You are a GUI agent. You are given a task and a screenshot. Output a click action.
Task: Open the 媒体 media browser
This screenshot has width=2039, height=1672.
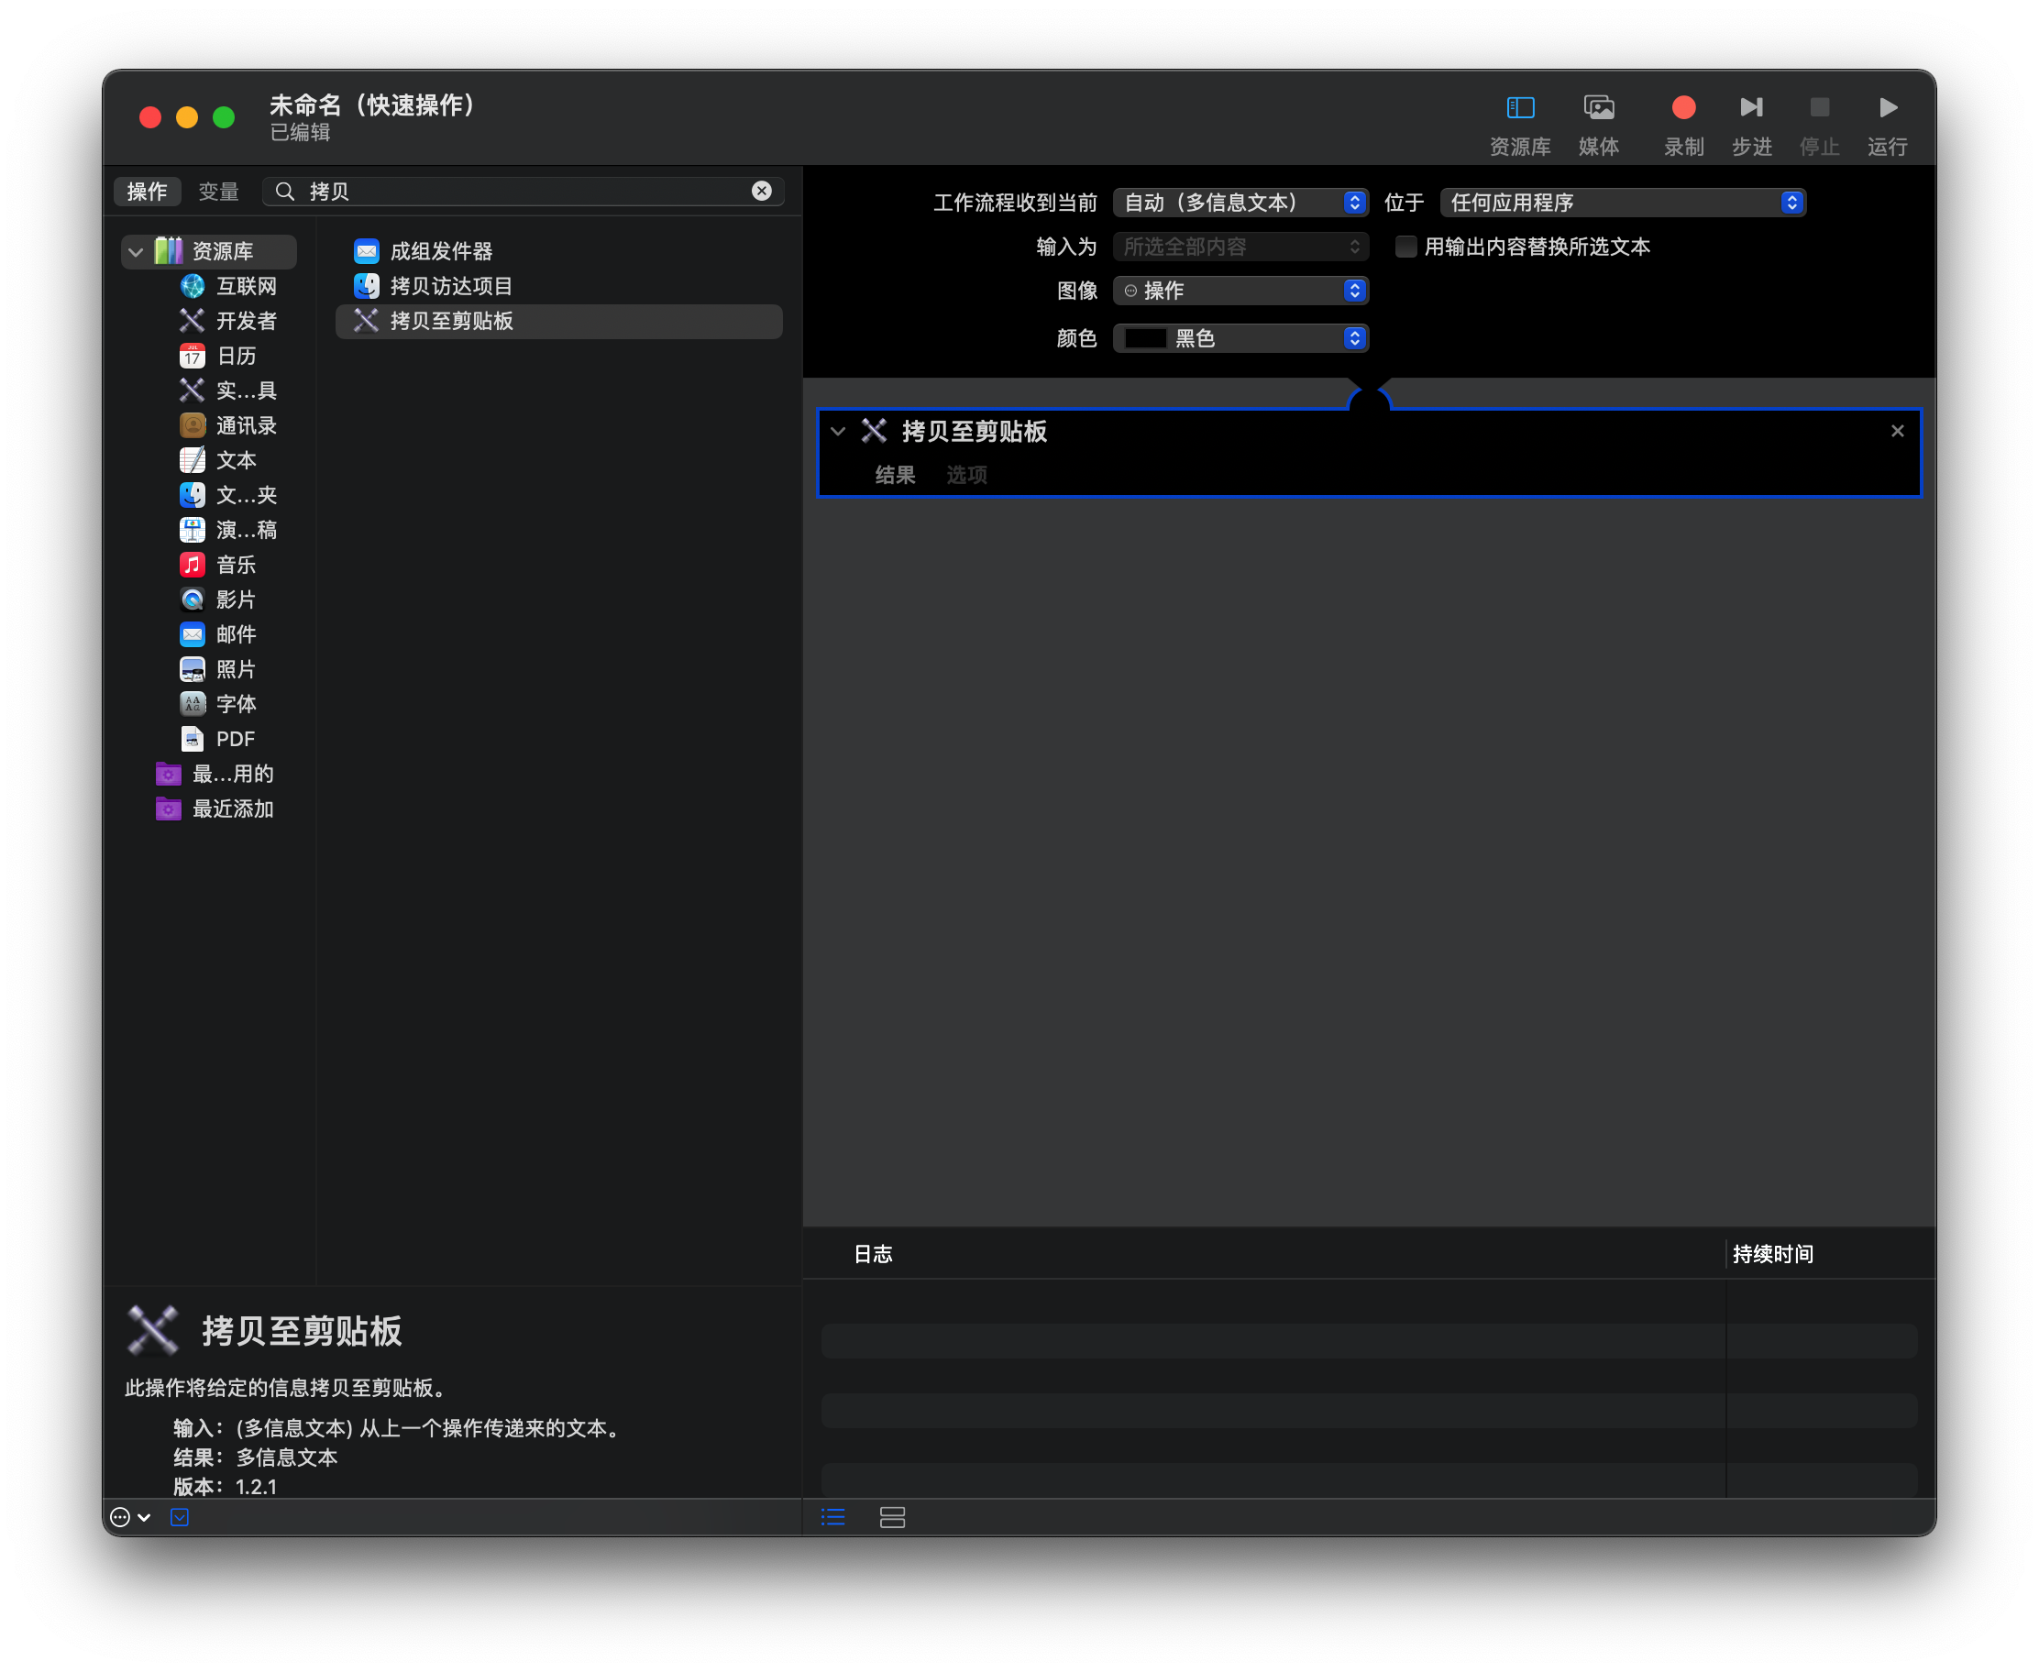[1598, 107]
